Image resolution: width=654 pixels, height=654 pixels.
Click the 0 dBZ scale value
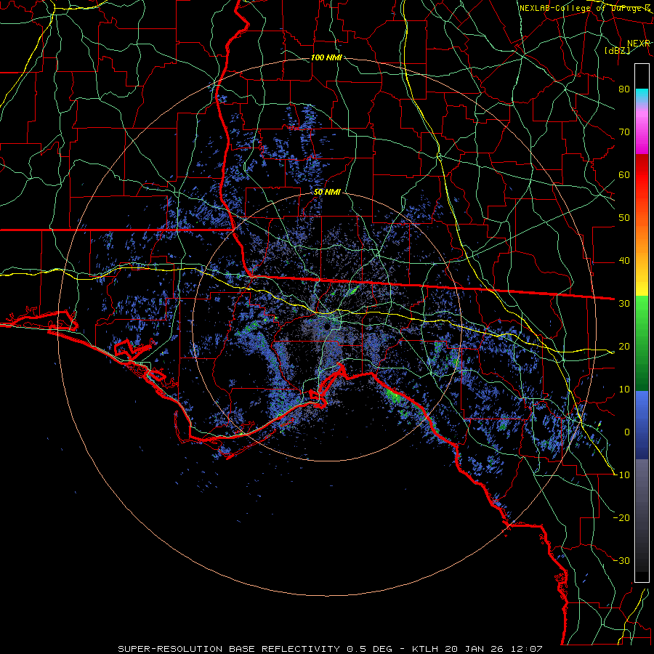click(x=627, y=432)
